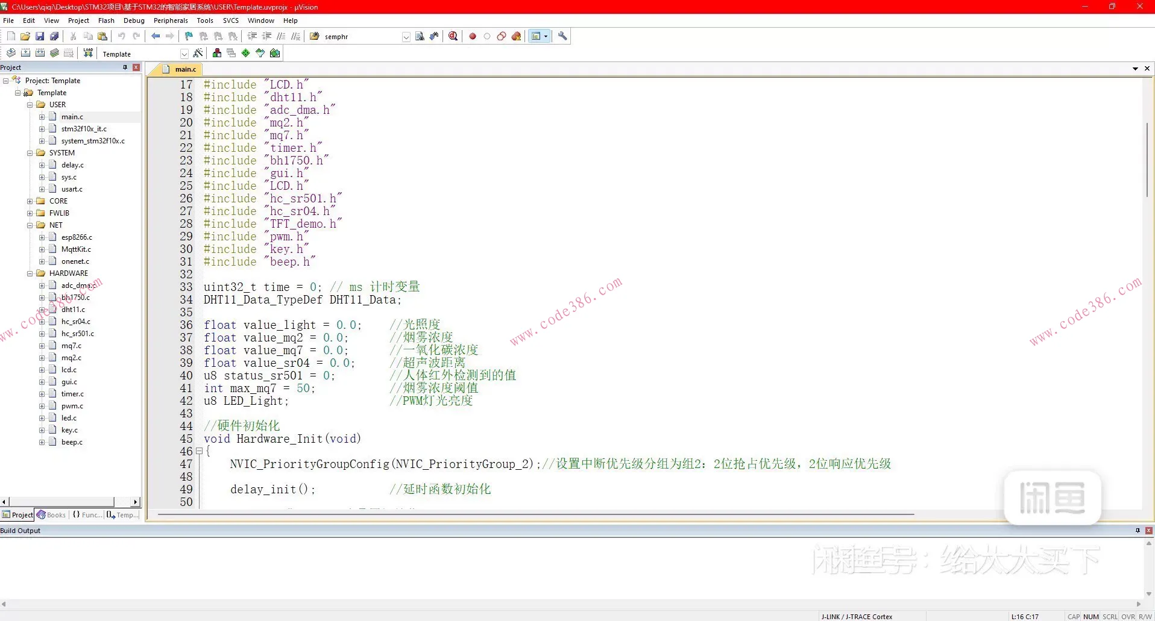Collapse the Hardware_Init function code fold
This screenshot has height=621, width=1155.
199,451
